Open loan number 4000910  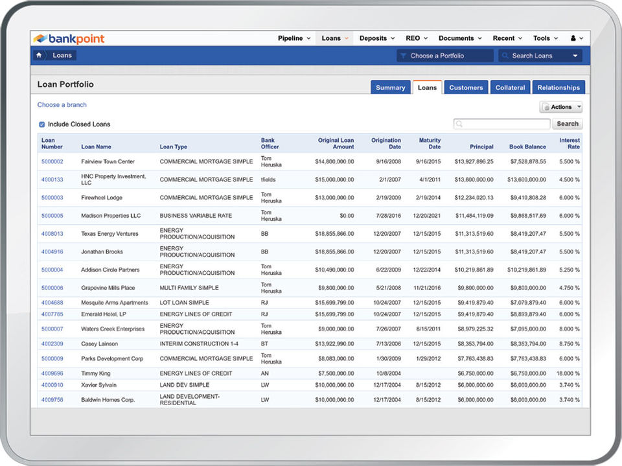(52, 385)
